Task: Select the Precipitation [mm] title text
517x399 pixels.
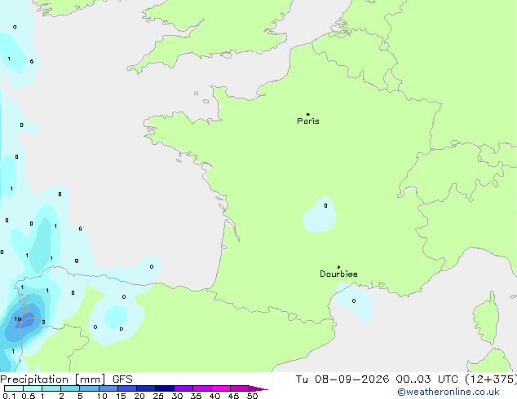Action: (x=53, y=379)
